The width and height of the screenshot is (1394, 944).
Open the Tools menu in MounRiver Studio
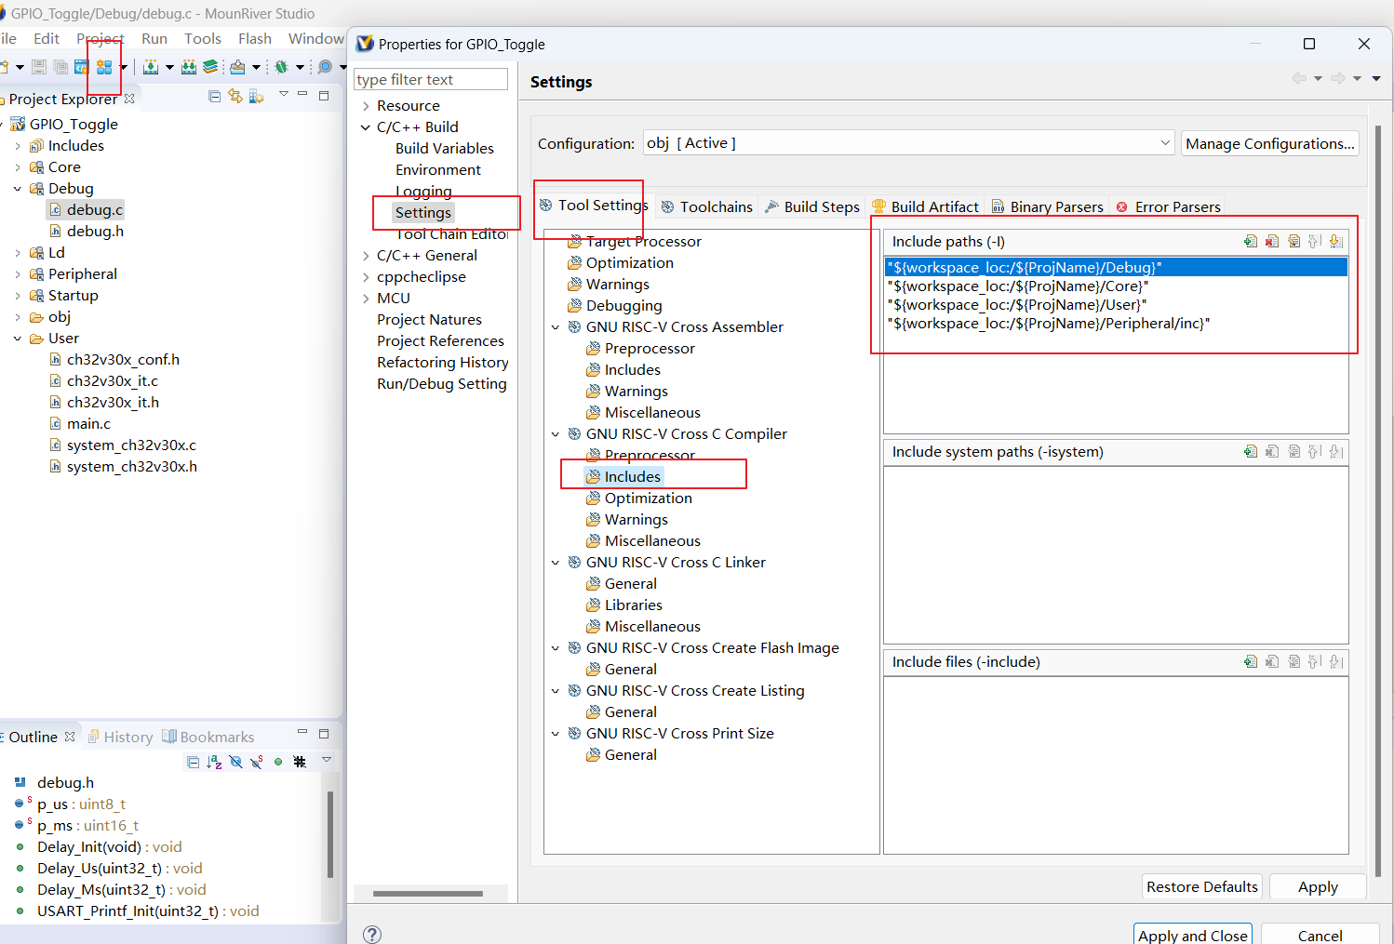pos(202,38)
